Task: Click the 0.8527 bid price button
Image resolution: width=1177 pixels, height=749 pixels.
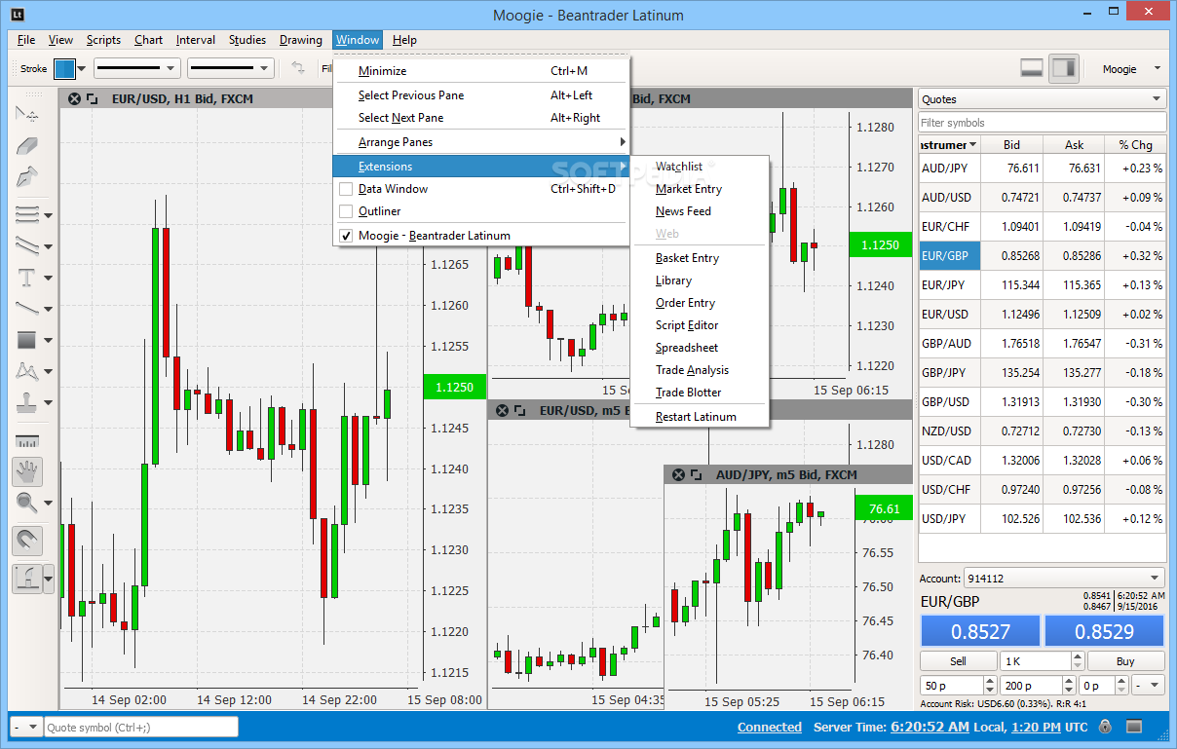Action: point(980,631)
